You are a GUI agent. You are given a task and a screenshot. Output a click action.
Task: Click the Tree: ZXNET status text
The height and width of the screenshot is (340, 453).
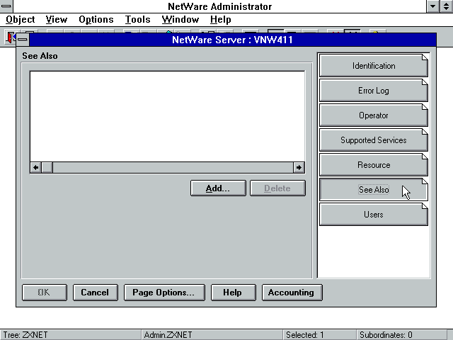(x=25, y=335)
